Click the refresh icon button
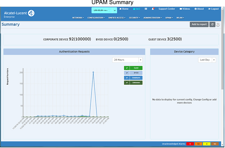This screenshot has height=148, width=225. [212, 24]
